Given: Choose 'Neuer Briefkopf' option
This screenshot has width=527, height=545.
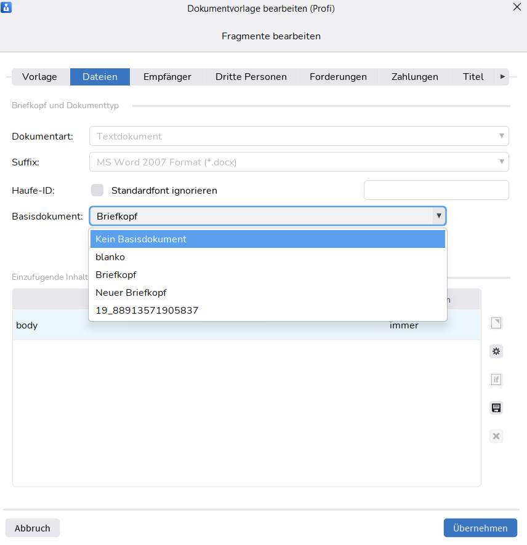Looking at the screenshot, I should [x=131, y=292].
